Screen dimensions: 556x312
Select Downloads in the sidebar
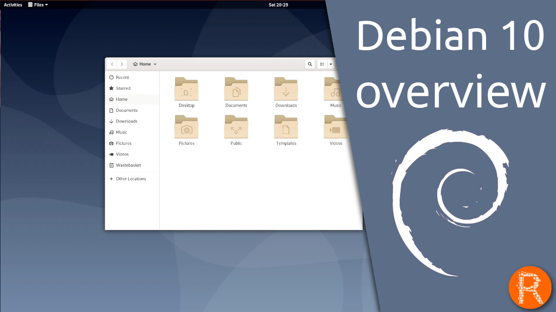(x=132, y=121)
